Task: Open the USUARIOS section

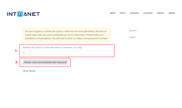Action: point(134,13)
